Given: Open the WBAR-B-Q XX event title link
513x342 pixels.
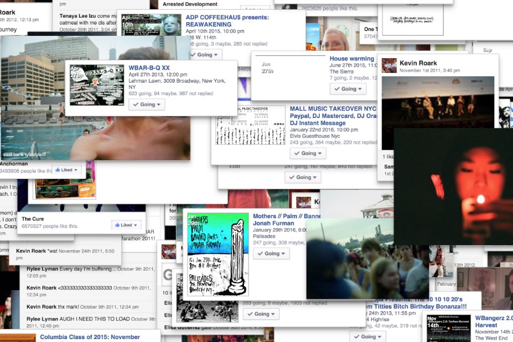Looking at the screenshot, I should pos(149,68).
